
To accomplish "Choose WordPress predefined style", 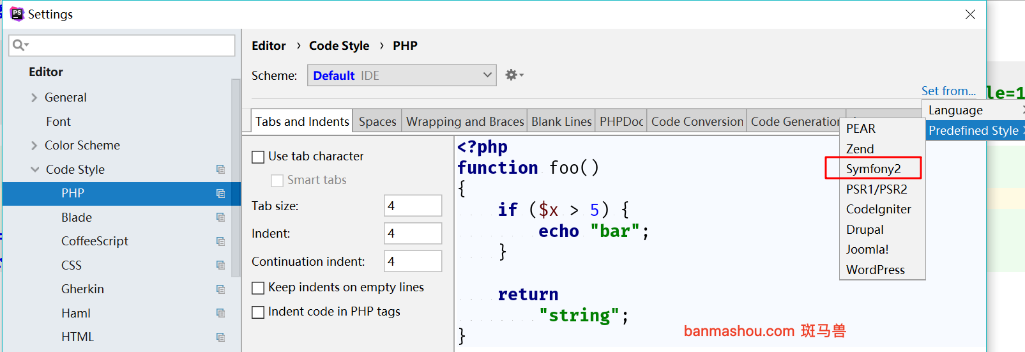I will pyautogui.click(x=882, y=270).
